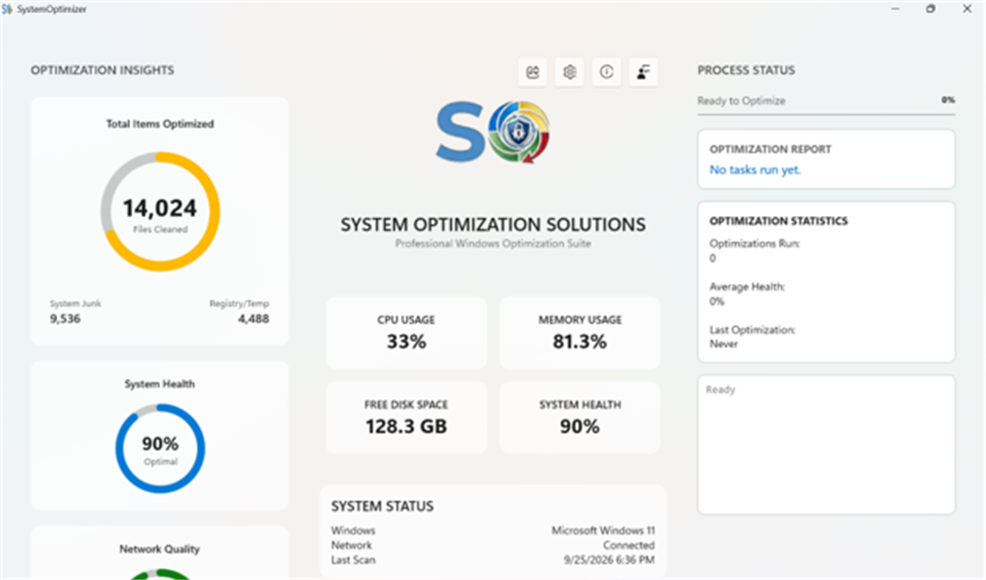The width and height of the screenshot is (986, 580).
Task: Click 'No tasks run yet.' text
Action: pos(755,170)
